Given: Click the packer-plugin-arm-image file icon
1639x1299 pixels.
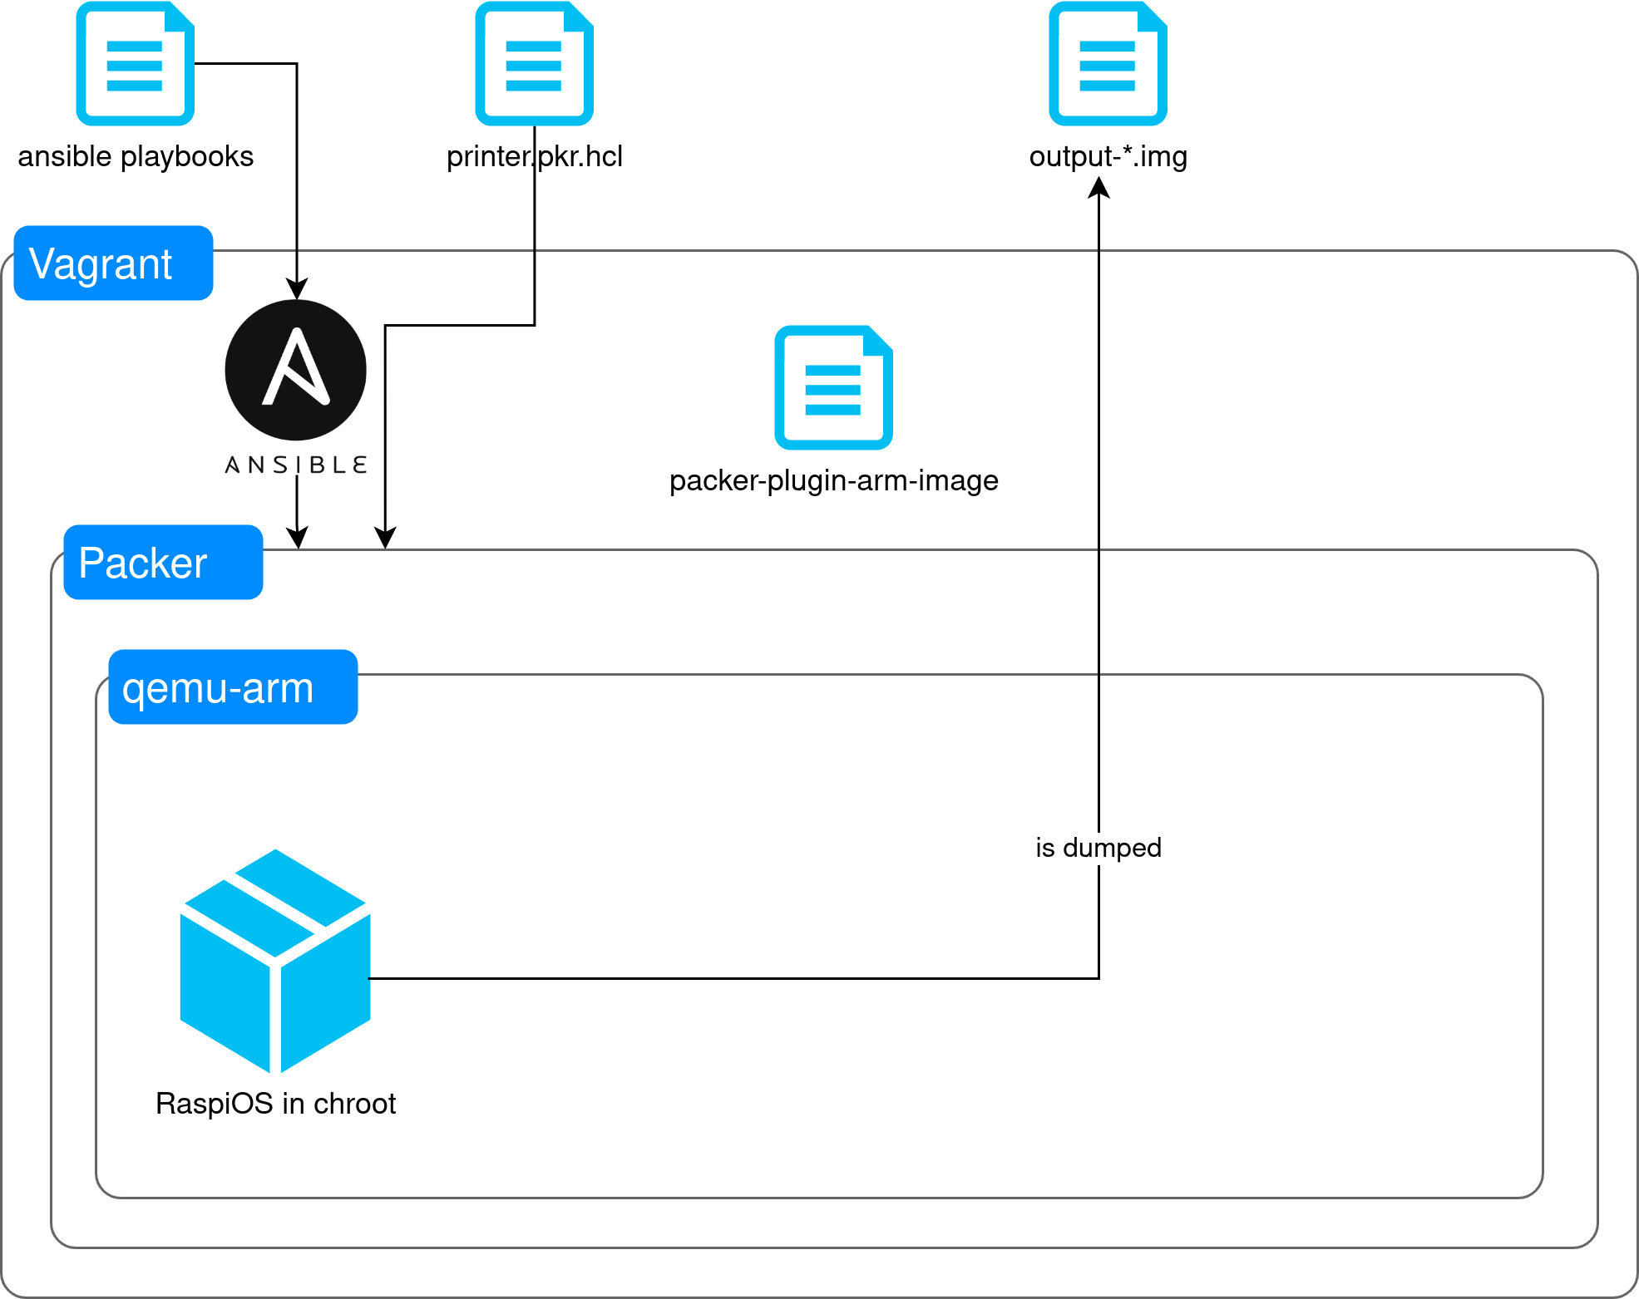Looking at the screenshot, I should (833, 387).
